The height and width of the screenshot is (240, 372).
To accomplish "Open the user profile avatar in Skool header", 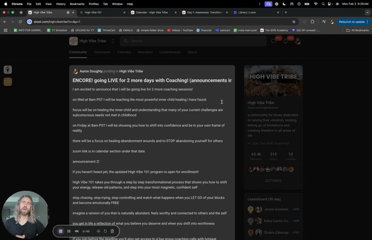I will pos(298,41).
